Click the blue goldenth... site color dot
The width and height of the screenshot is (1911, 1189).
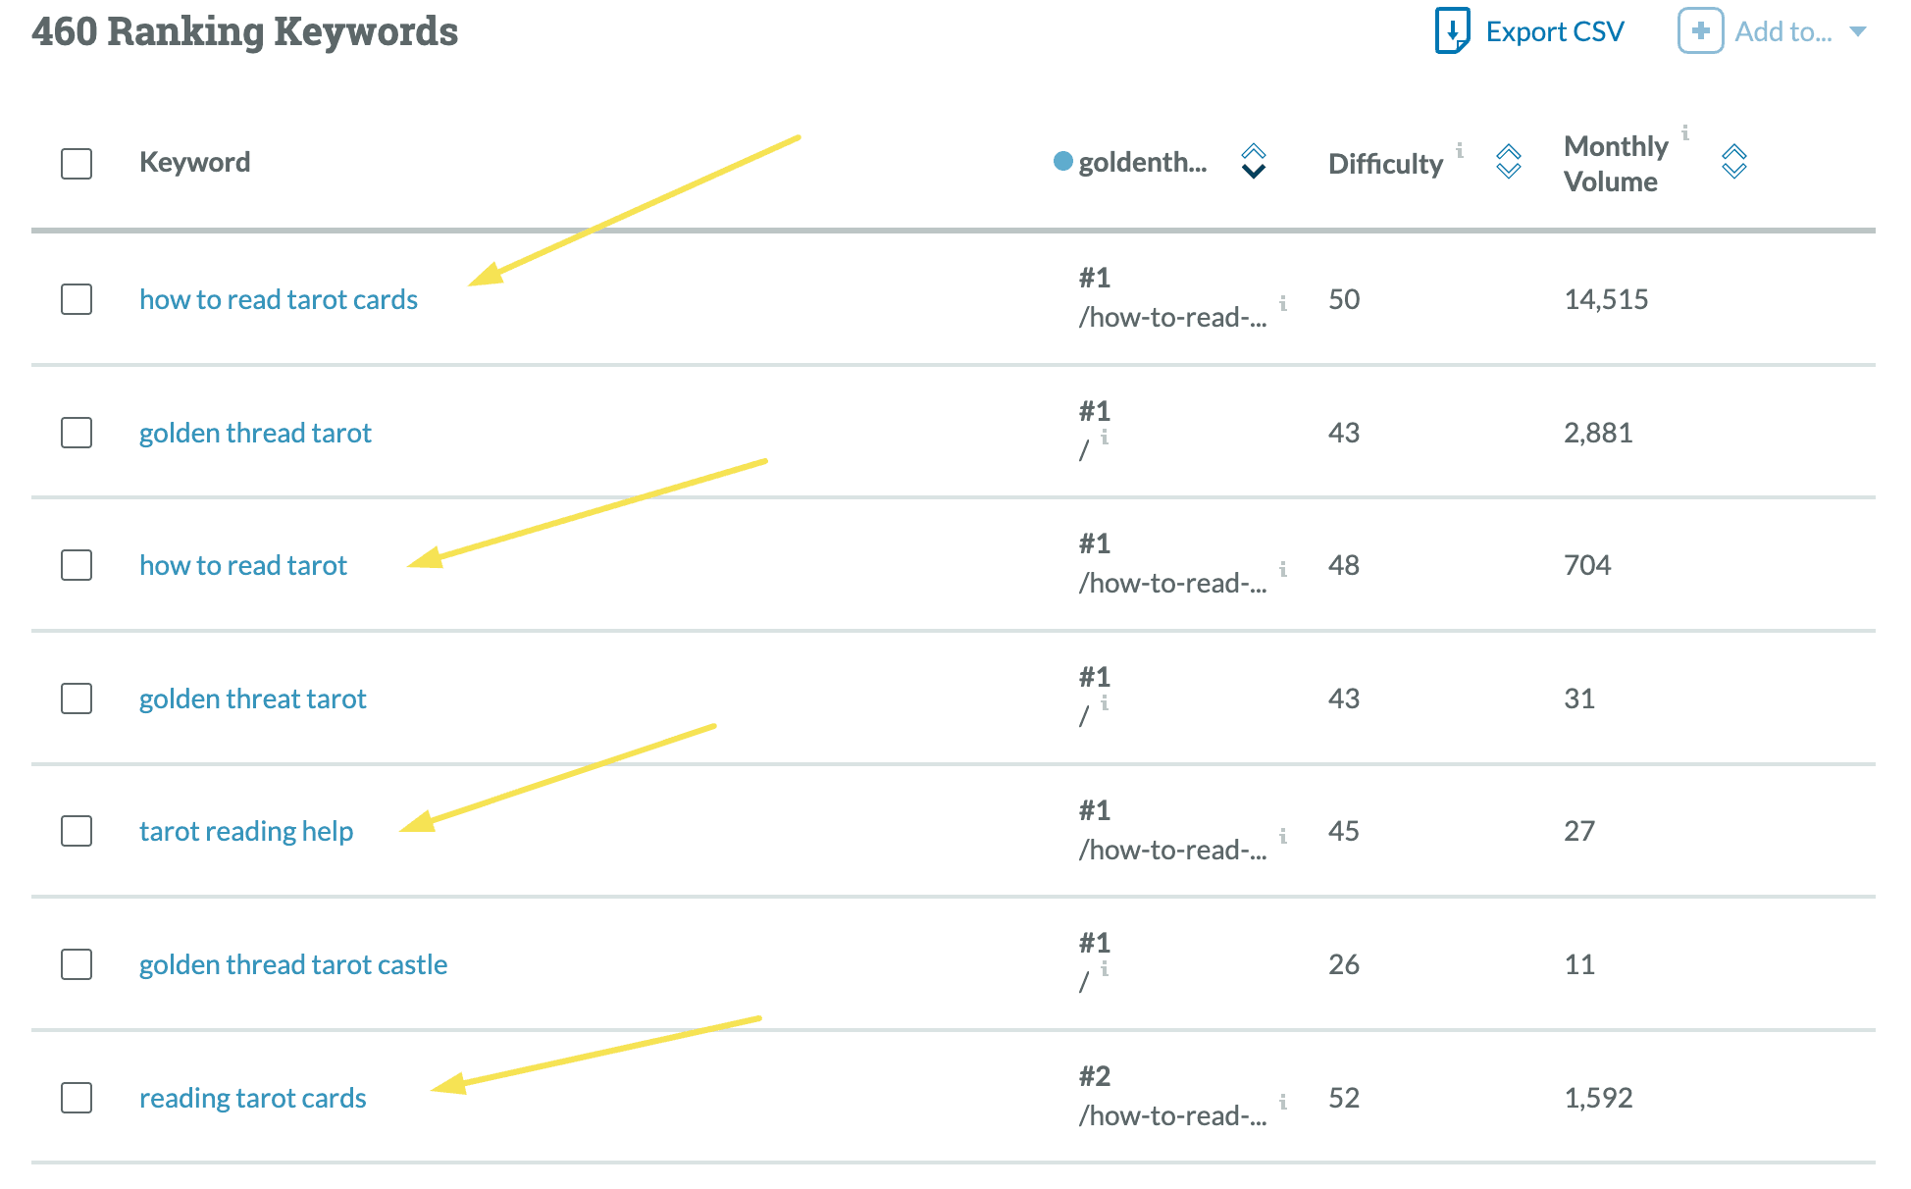pyautogui.click(x=1062, y=162)
